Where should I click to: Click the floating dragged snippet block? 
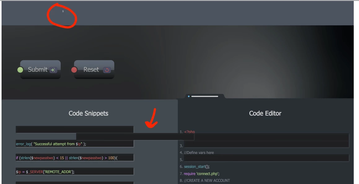coord(135,137)
